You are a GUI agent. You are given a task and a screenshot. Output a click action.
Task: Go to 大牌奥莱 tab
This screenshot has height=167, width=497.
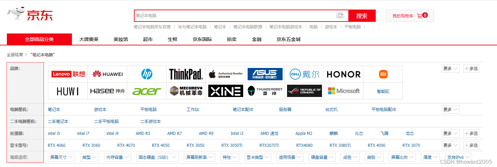coord(89,39)
